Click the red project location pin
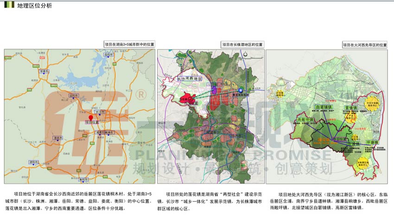Screen dimensions: 394x224 tap(90, 117)
